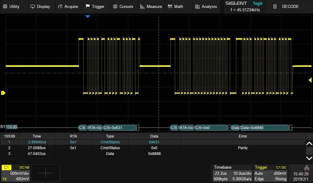Image resolution: width=313 pixels, height=183 pixels.
Task: Click the yellow trigger level arrow
Action: tap(310, 80)
